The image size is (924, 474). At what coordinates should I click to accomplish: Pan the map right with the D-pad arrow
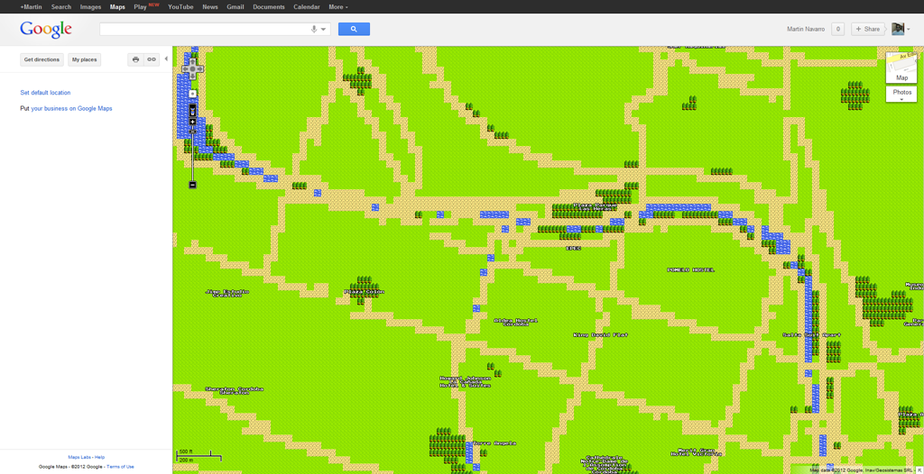[199, 68]
